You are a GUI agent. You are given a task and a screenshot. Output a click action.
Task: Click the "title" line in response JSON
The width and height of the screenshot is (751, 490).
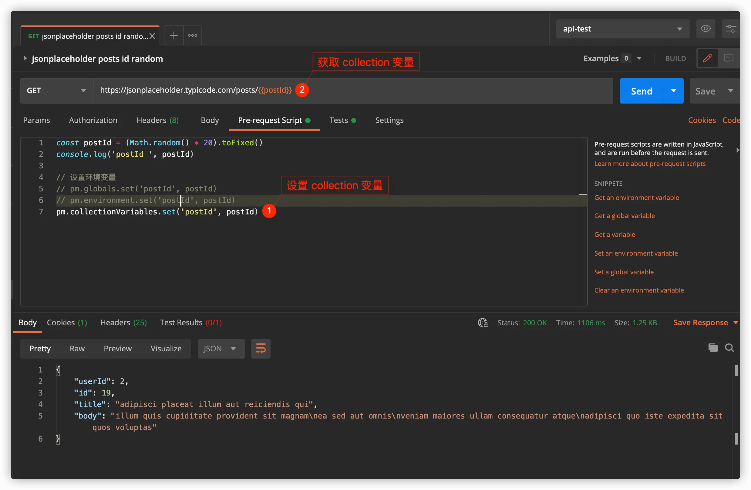(x=195, y=404)
